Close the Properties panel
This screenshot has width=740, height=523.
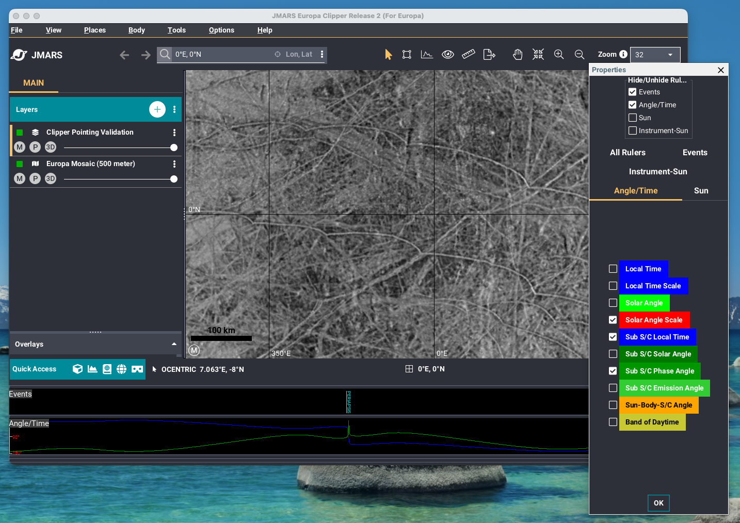tap(721, 70)
